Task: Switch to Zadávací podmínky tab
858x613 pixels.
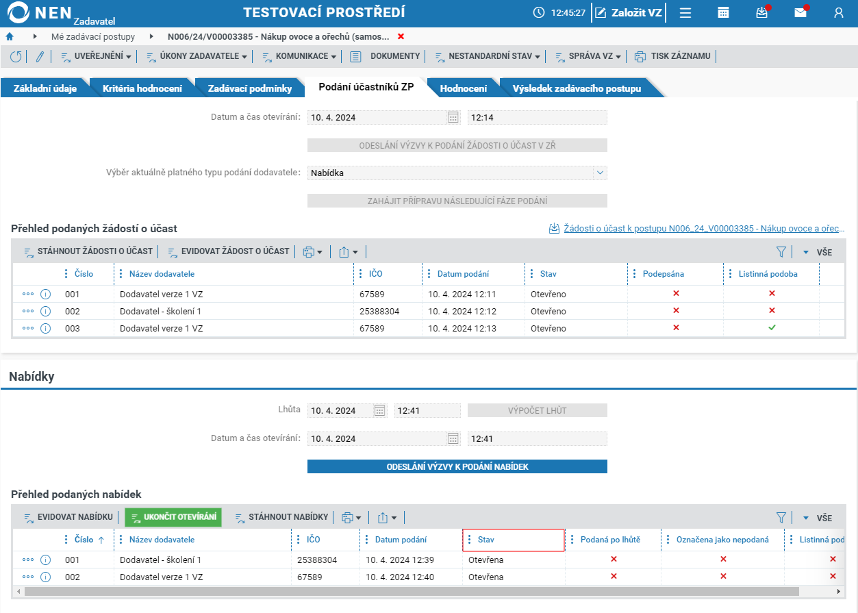Action: pyautogui.click(x=250, y=88)
